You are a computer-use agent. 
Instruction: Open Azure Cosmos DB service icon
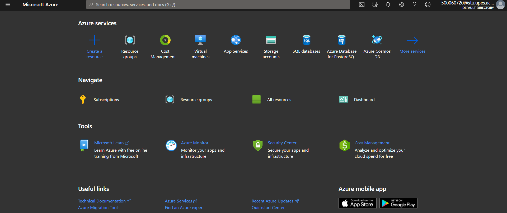pyautogui.click(x=377, y=40)
